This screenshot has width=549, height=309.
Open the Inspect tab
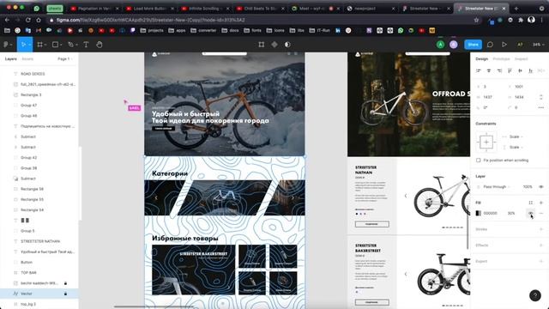tap(522, 59)
